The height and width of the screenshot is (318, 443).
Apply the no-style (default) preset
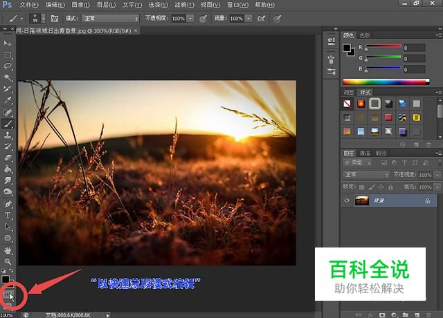[x=347, y=104]
